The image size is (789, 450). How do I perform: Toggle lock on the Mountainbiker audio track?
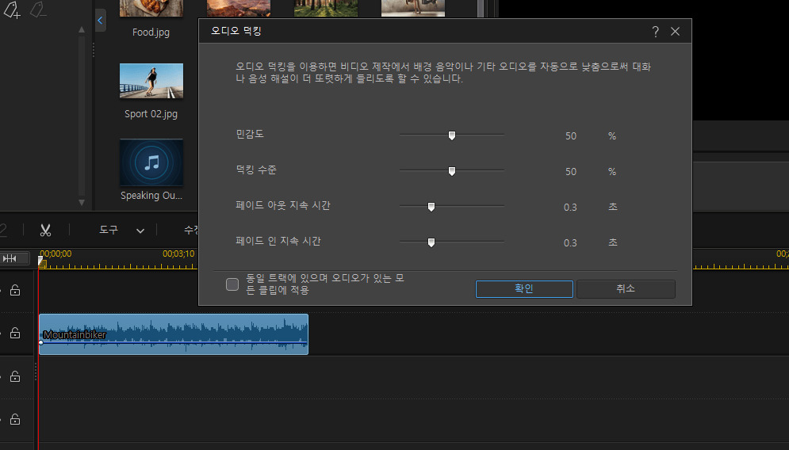(15, 333)
